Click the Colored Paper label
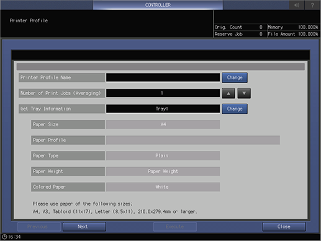This screenshot has height=241, width=321. pos(68,187)
